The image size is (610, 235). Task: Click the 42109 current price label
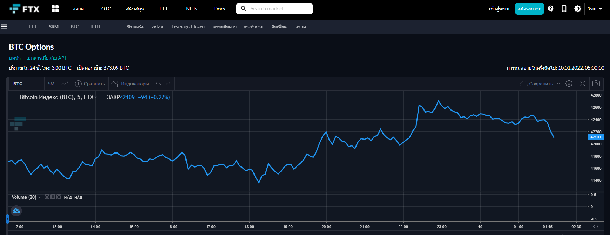(x=596, y=137)
